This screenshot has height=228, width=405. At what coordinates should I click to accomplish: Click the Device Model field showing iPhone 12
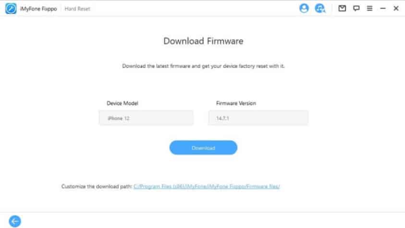click(x=146, y=118)
